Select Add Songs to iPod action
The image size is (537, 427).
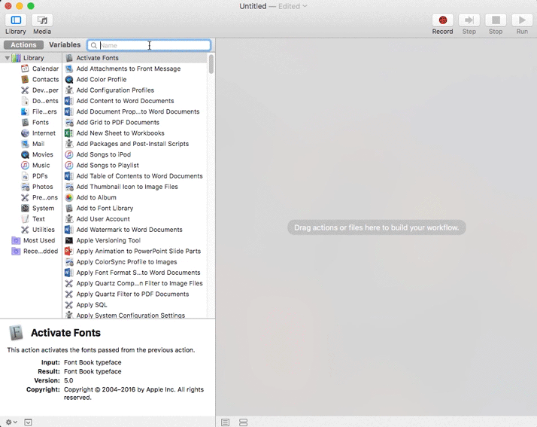[x=135, y=154]
